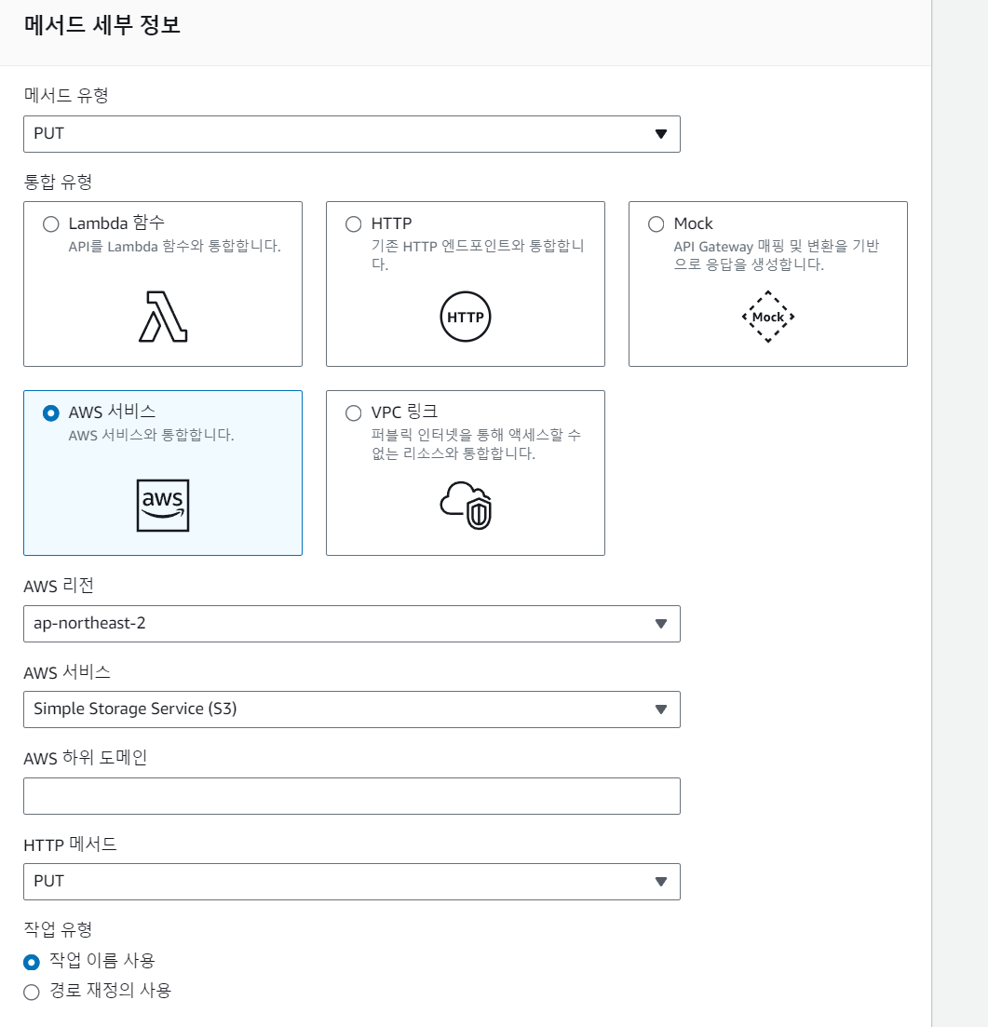Screen dimensions: 988x1027
Task: Click the AWS 하위 도메인 input field
Action: click(352, 796)
